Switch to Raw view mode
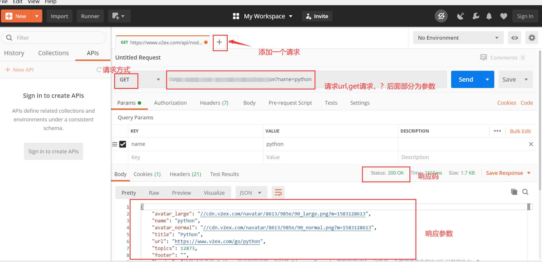Image resolution: width=542 pixels, height=262 pixels. [x=154, y=193]
